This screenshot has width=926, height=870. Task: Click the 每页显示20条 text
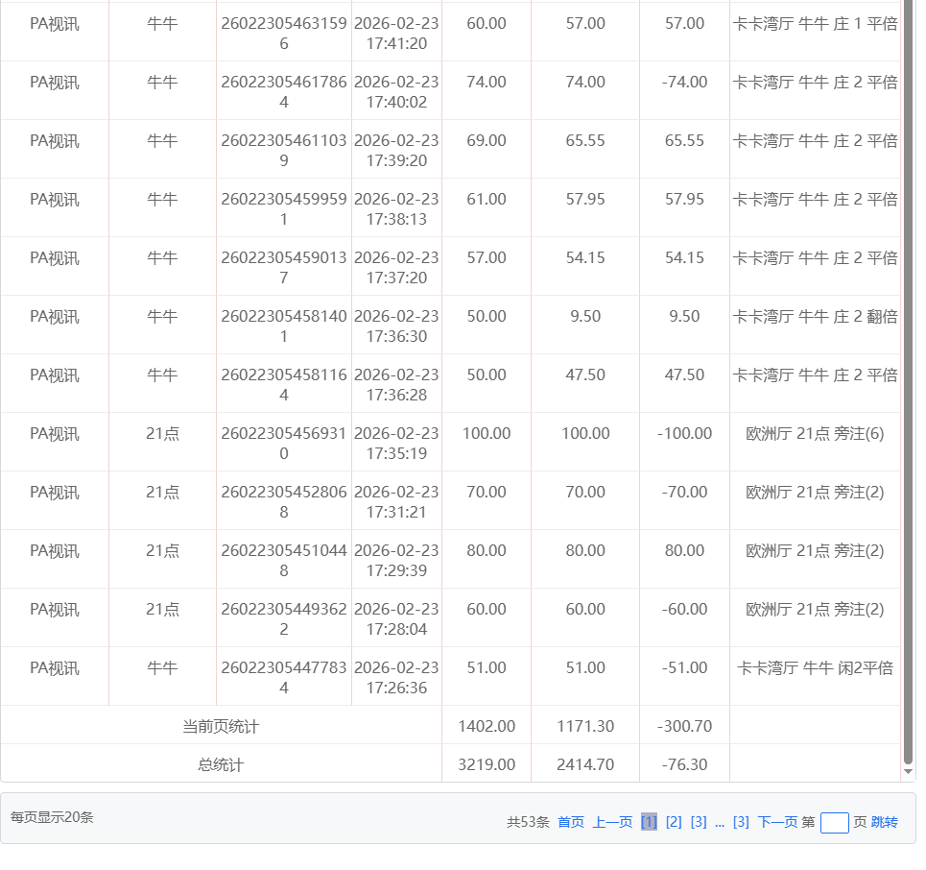coord(53,818)
